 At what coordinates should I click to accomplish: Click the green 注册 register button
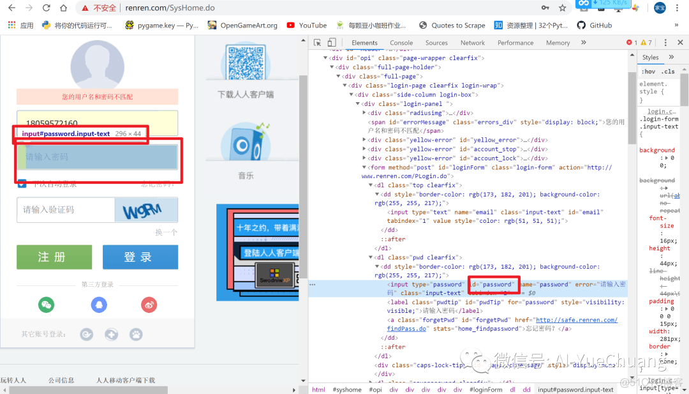pos(54,257)
